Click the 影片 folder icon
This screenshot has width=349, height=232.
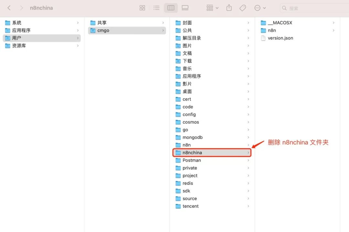click(x=178, y=84)
